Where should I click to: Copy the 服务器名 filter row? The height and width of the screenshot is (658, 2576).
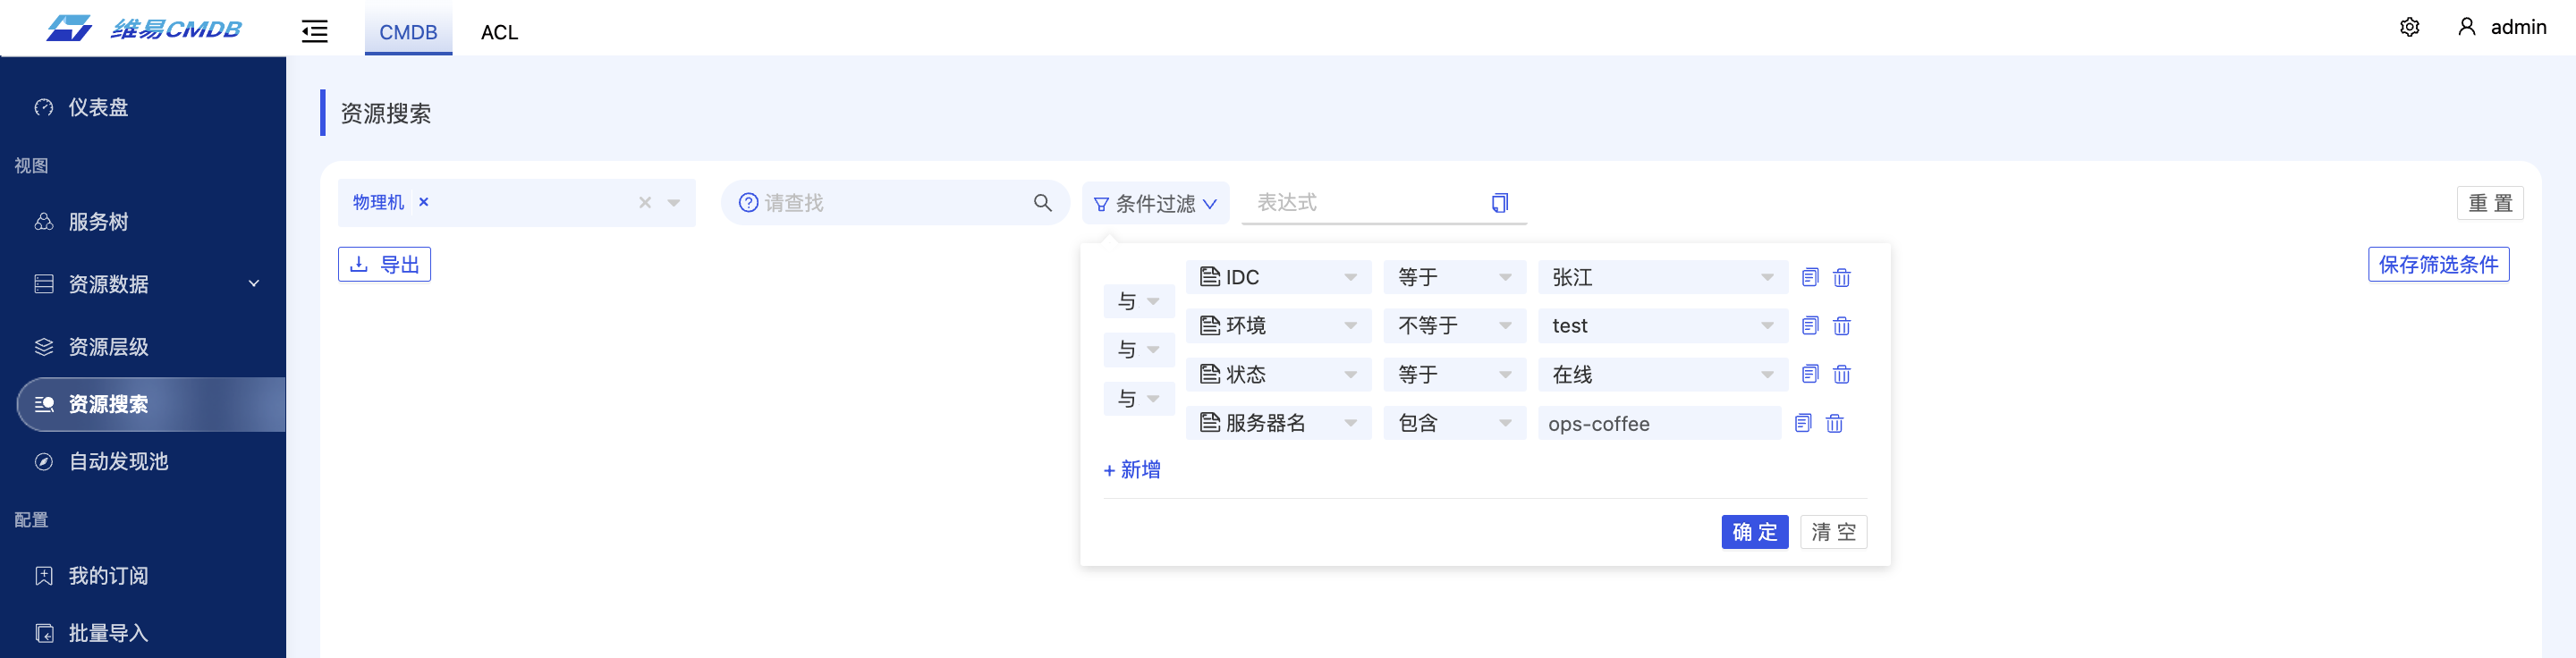pos(1802,424)
